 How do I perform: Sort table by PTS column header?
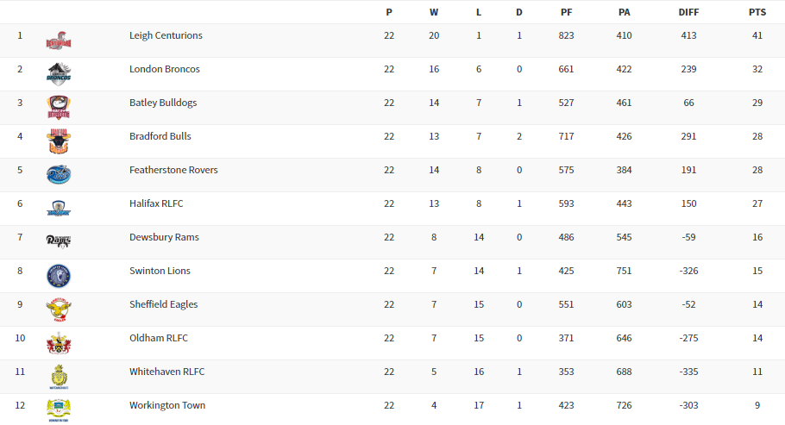[757, 12]
